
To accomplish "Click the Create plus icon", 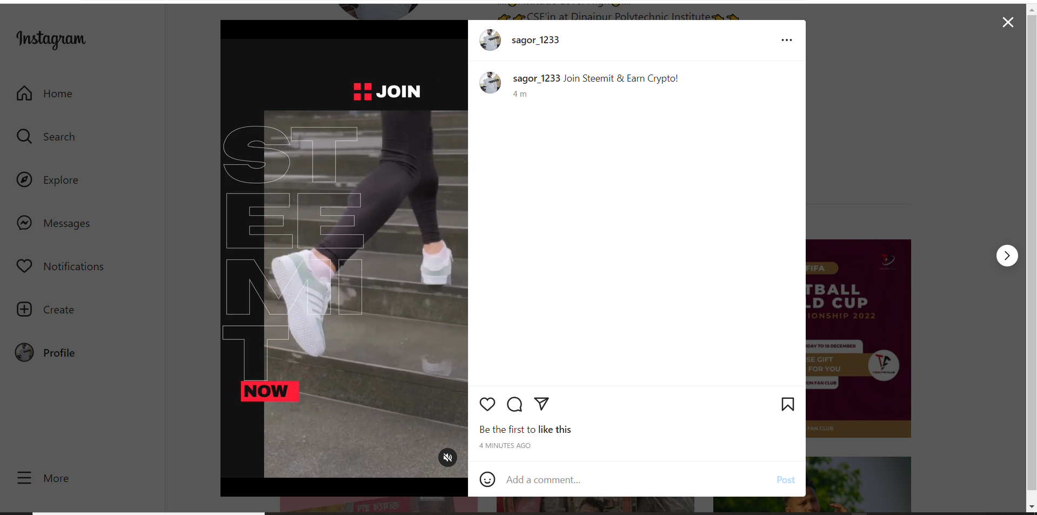I will [x=24, y=309].
